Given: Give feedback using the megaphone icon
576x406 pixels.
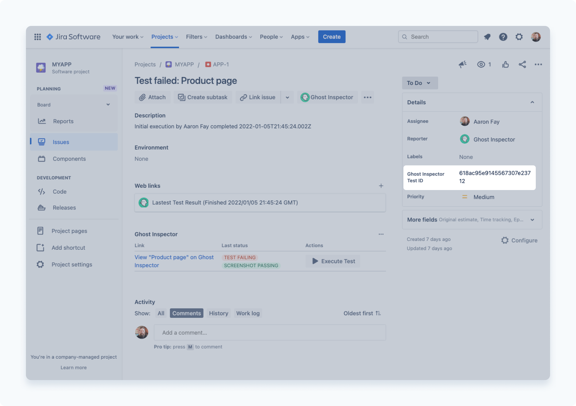Looking at the screenshot, I should 462,64.
